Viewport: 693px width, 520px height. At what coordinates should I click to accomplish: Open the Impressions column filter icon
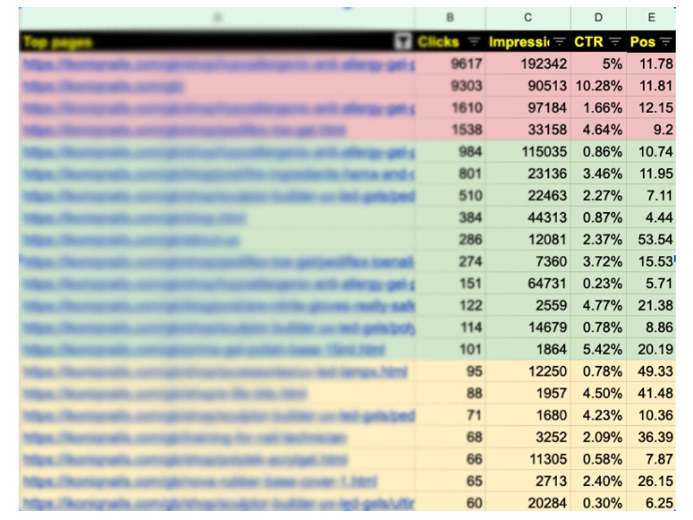559,42
